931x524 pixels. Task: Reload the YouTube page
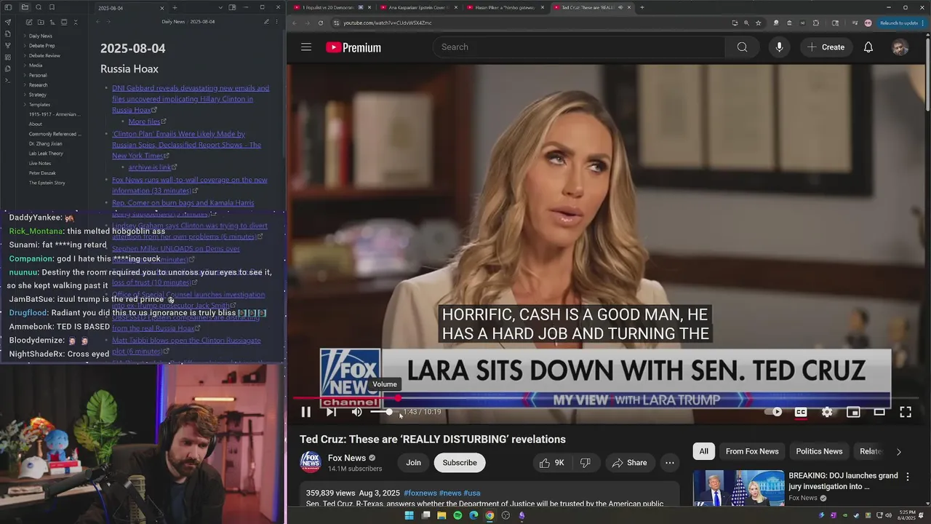click(x=321, y=23)
